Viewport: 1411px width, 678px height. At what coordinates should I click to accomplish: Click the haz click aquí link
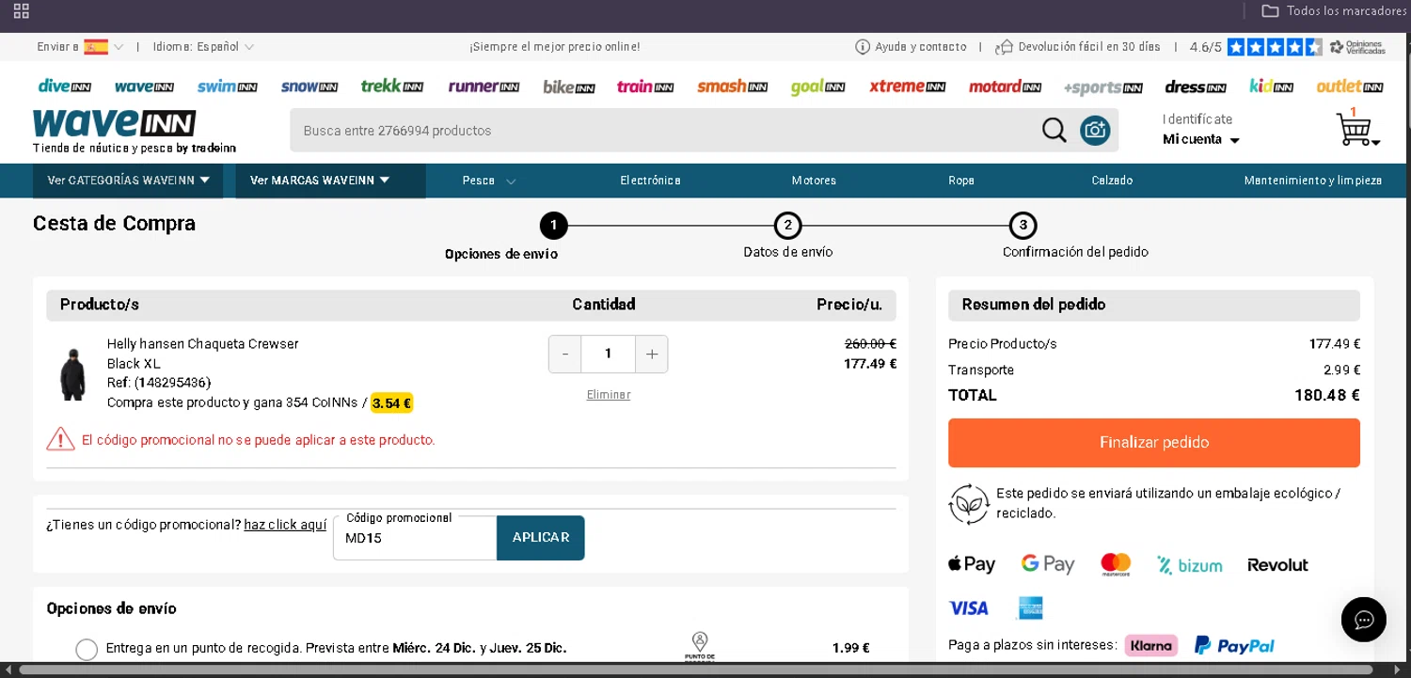tap(285, 525)
